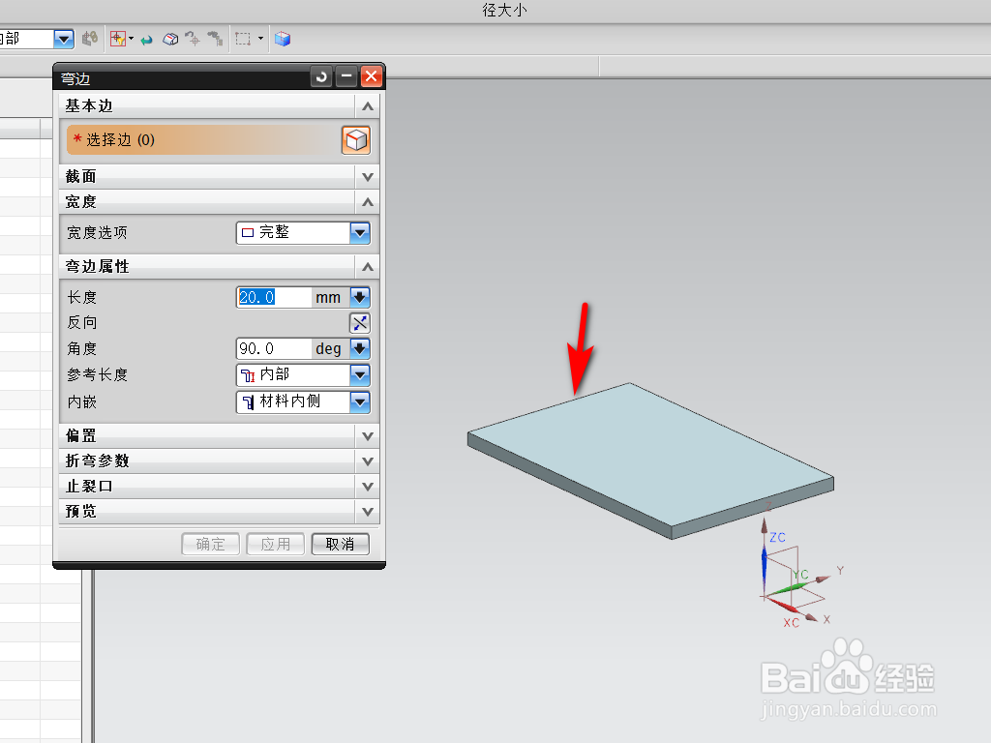Viewport: 991px width, 743px height.
Task: Click the highlight face toolbar icon
Action: 170,39
